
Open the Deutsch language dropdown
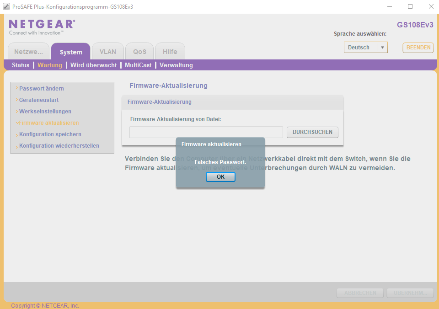(x=366, y=47)
